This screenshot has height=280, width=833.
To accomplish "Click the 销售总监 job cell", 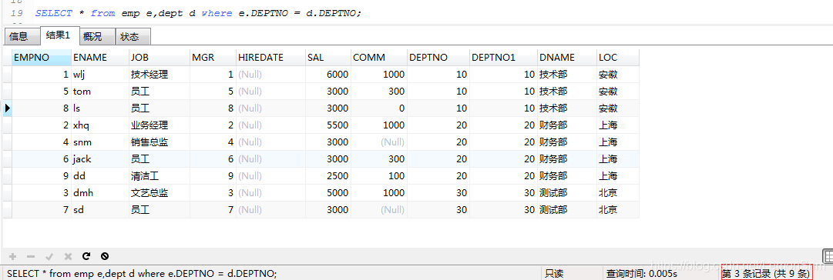I will [160, 142].
